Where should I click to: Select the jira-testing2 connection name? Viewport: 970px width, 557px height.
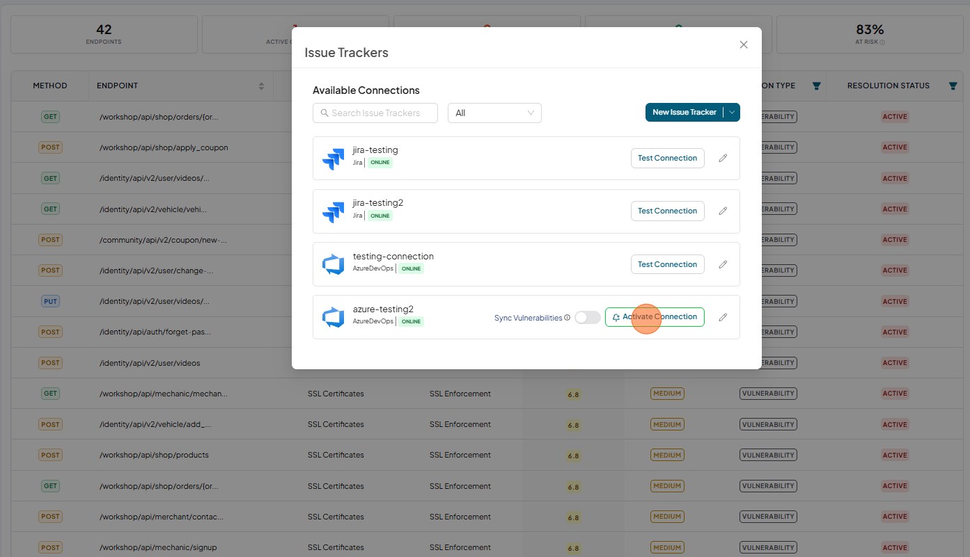tap(378, 203)
